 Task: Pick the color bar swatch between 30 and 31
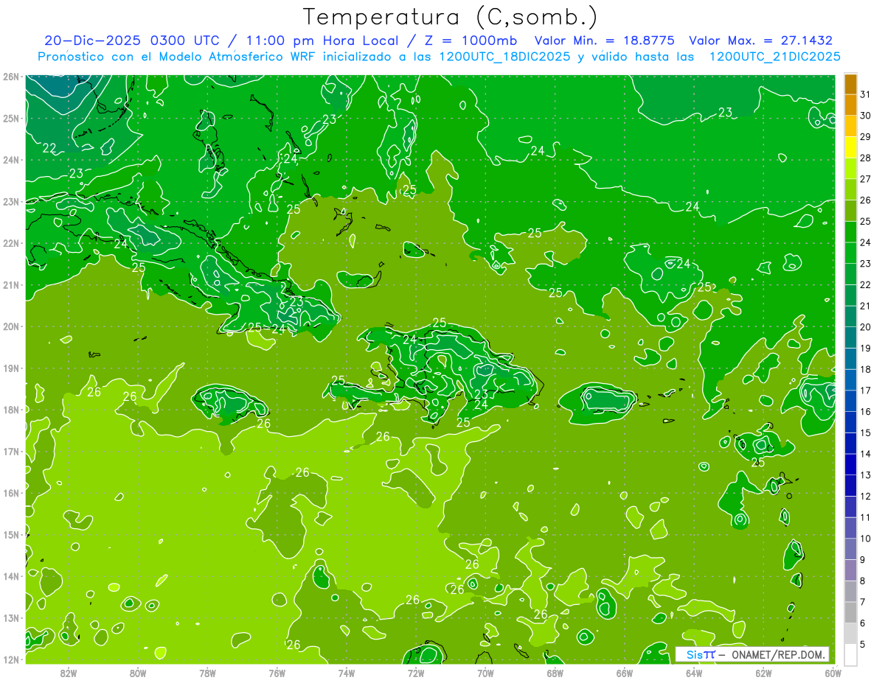click(x=850, y=105)
